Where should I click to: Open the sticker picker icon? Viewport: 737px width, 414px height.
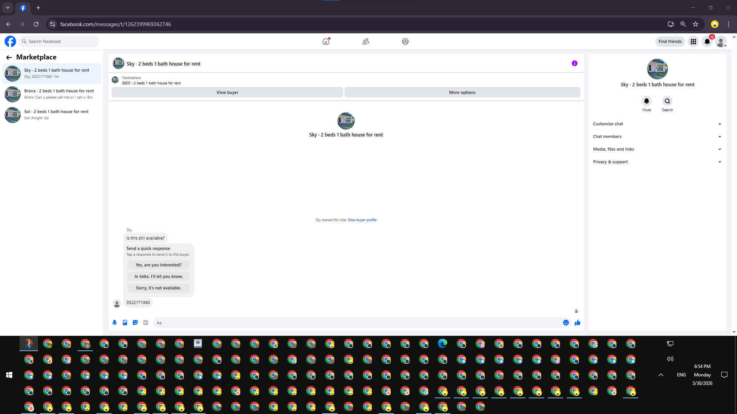pyautogui.click(x=135, y=323)
